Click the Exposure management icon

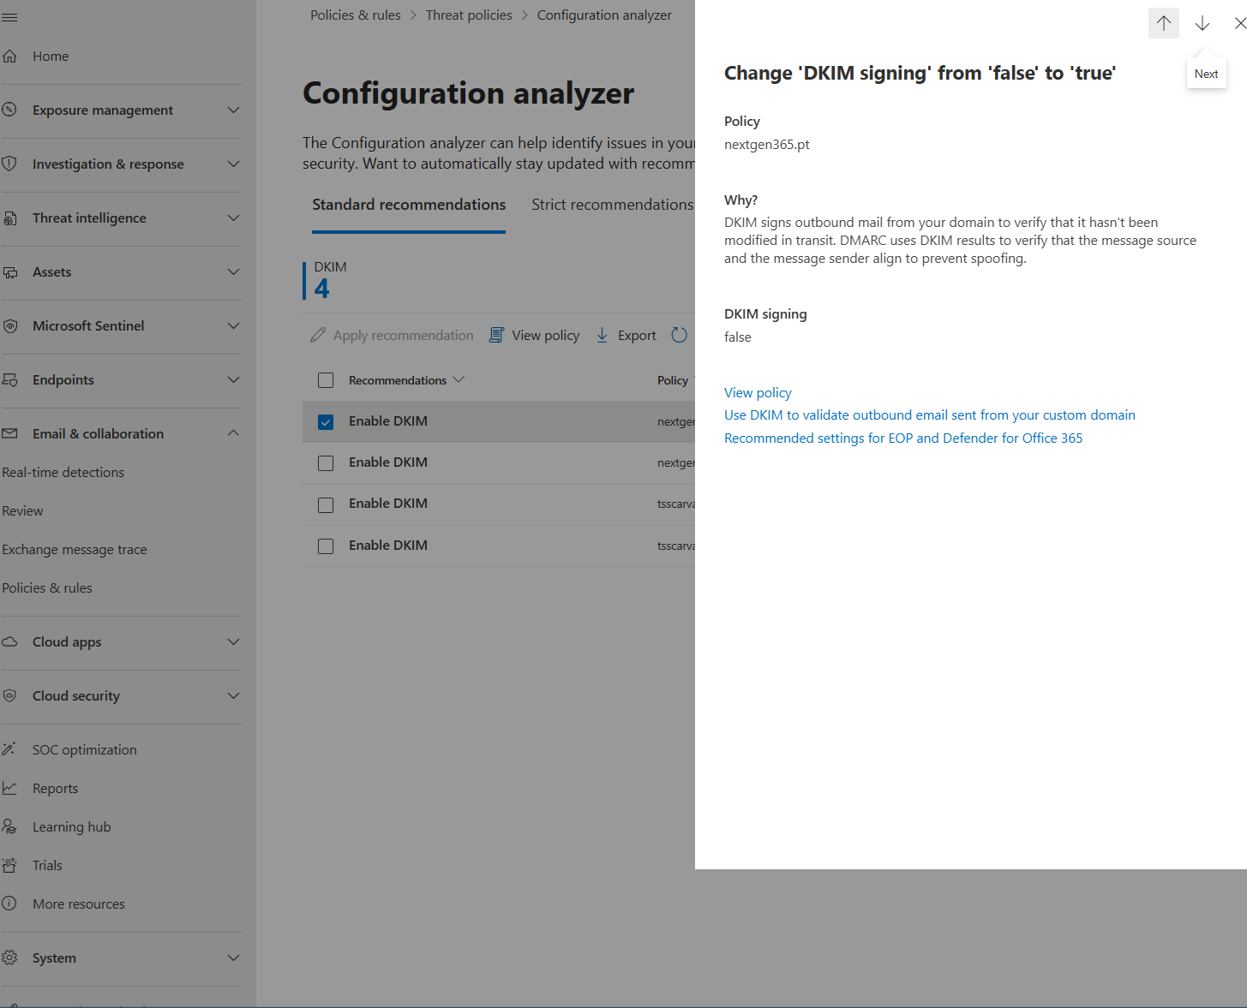point(10,110)
